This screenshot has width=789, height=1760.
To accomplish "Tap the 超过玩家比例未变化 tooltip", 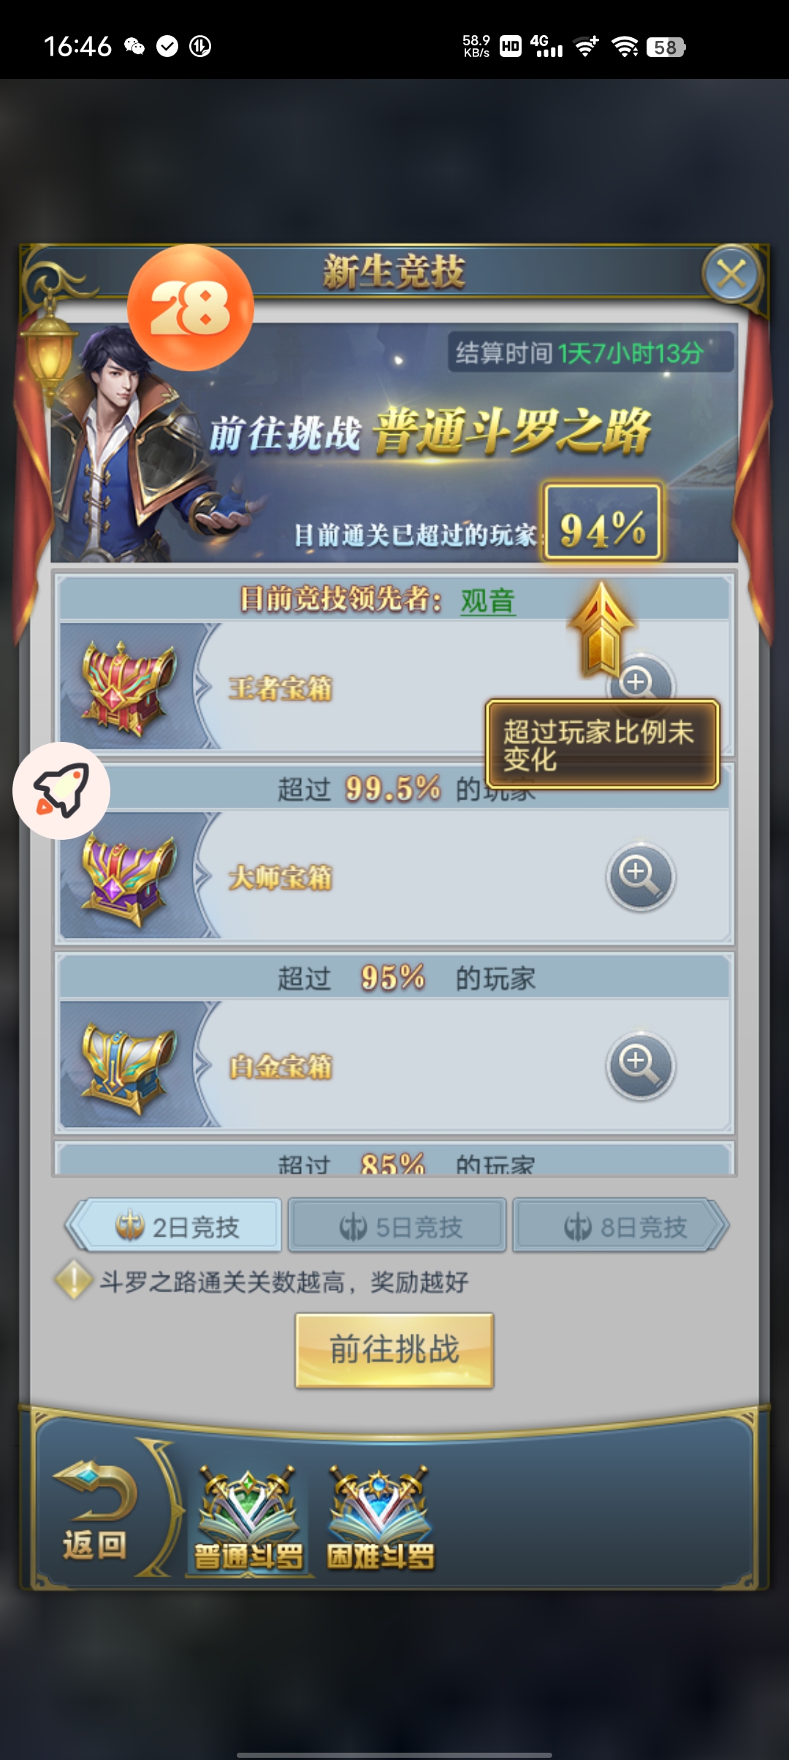I will (x=603, y=744).
